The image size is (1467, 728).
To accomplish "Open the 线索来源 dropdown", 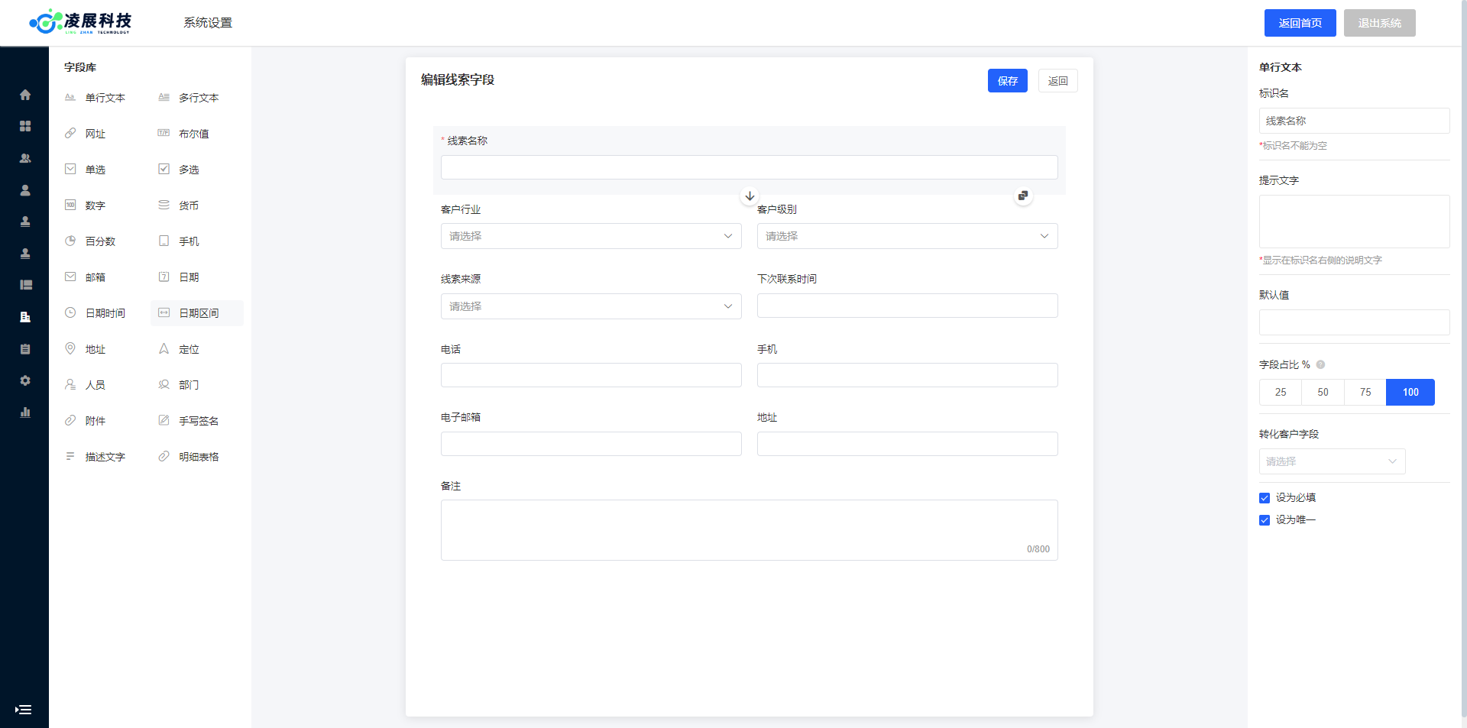I will click(591, 306).
